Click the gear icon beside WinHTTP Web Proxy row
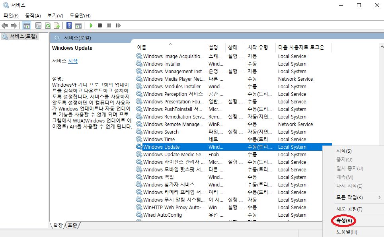Screen dimensions: 384x237 pos(139,207)
